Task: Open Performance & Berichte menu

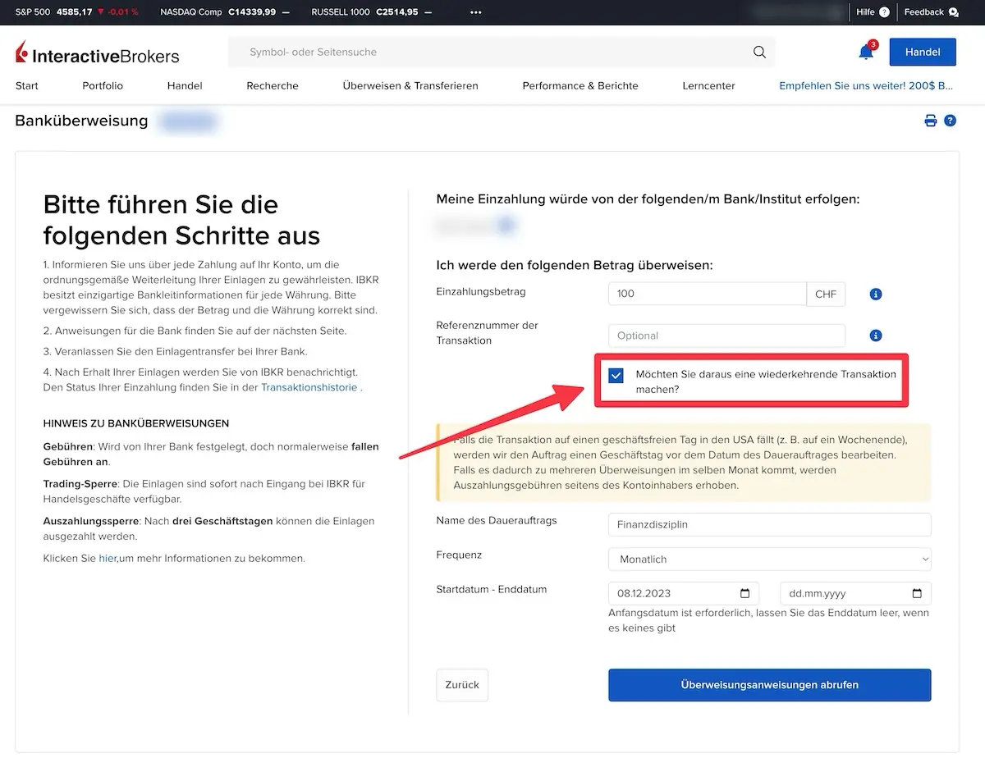Action: [x=580, y=85]
